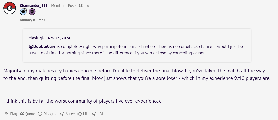The image size is (278, 120).
Task: Click the star icon beside Posts count
Action: pyautogui.click(x=88, y=6)
